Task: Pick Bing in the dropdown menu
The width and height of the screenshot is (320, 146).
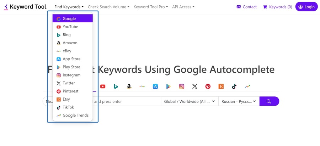Action: tap(73, 35)
